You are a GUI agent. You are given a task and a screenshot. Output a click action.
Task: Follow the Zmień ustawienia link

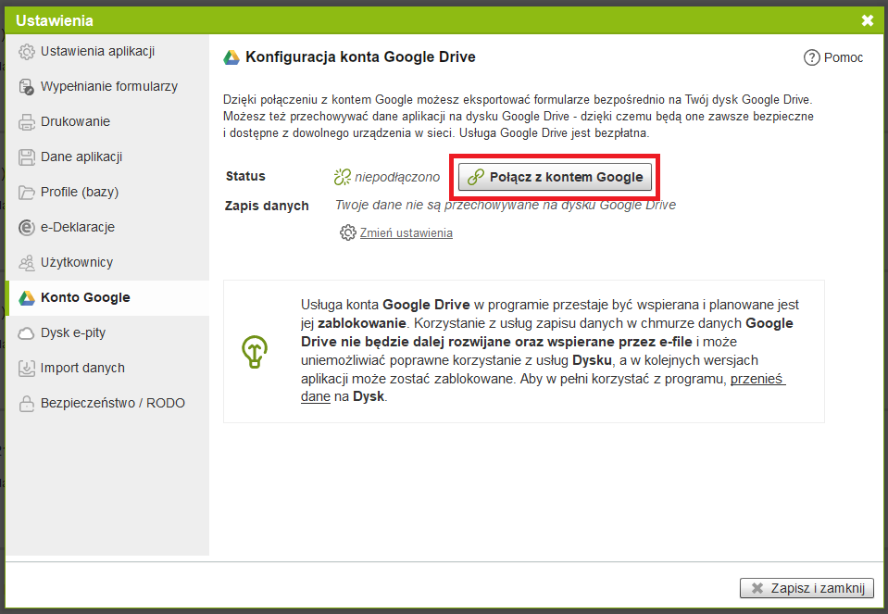[x=406, y=232]
